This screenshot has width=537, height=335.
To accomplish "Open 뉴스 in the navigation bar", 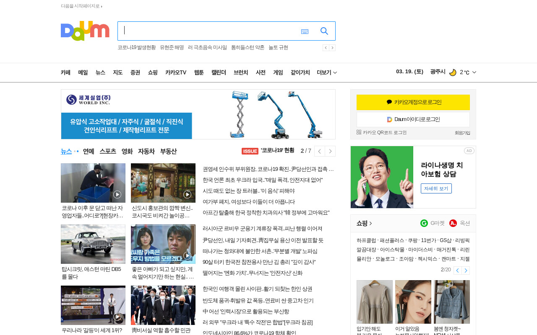I will point(100,72).
